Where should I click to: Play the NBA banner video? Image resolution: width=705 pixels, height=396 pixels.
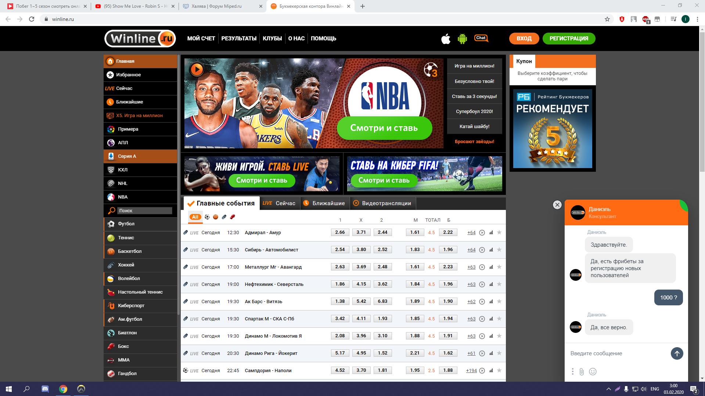point(197,69)
